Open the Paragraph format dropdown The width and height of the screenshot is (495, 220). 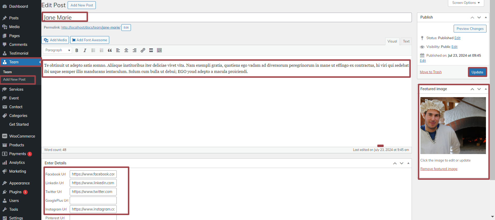coord(57,50)
